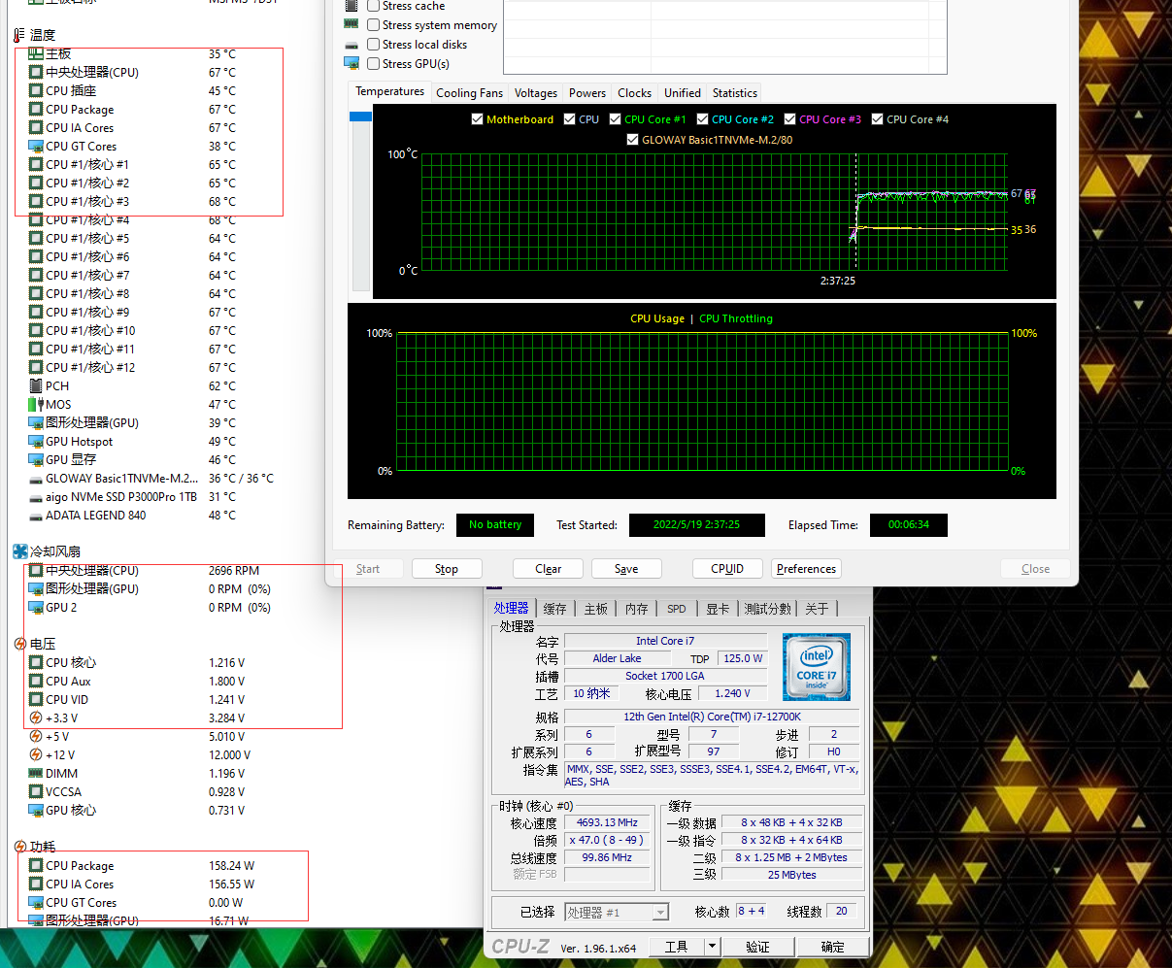The height and width of the screenshot is (968, 1172).
Task: Confirm with the CPU-Z 确定 button
Action: tap(832, 947)
